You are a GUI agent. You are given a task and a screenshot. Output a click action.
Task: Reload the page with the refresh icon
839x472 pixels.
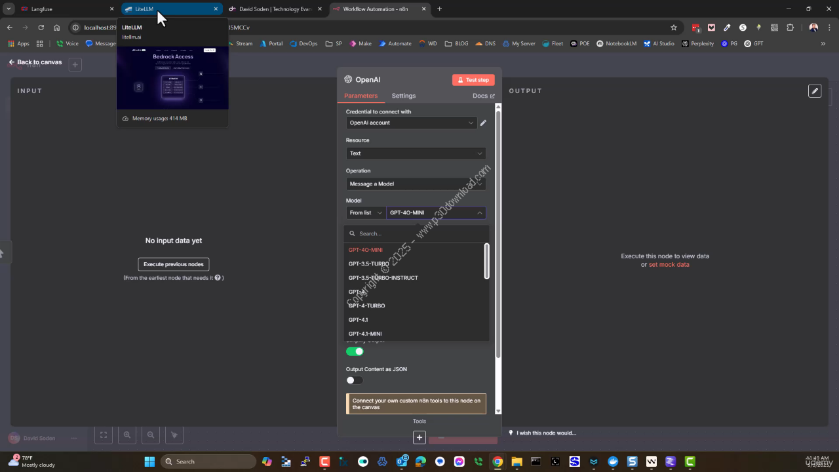click(x=41, y=28)
